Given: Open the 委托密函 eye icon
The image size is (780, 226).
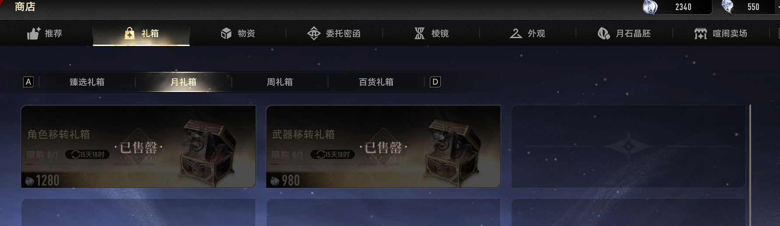Looking at the screenshot, I should tap(314, 33).
